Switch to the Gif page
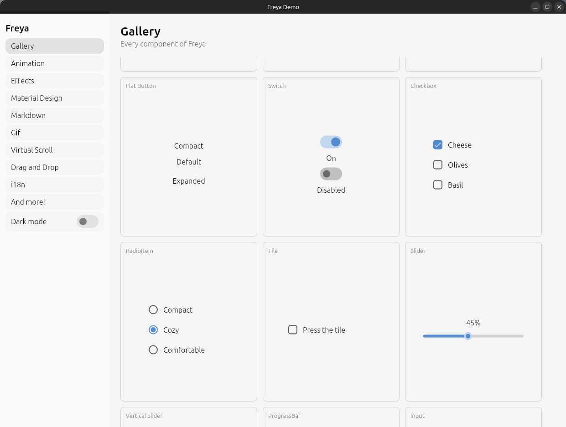 pyautogui.click(x=55, y=133)
